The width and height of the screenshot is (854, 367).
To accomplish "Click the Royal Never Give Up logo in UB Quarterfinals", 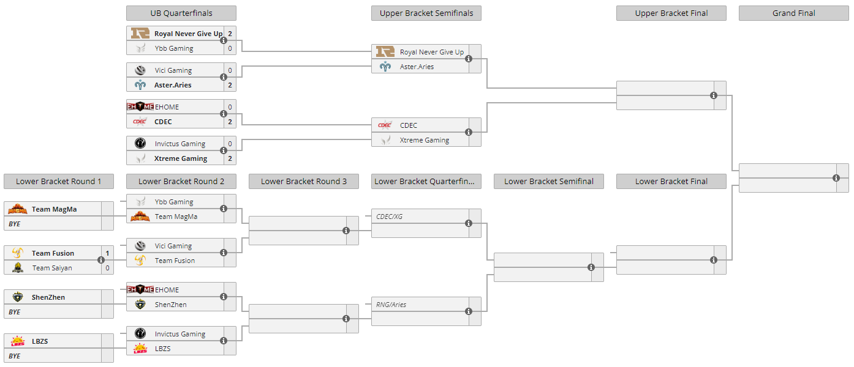I will (140, 34).
